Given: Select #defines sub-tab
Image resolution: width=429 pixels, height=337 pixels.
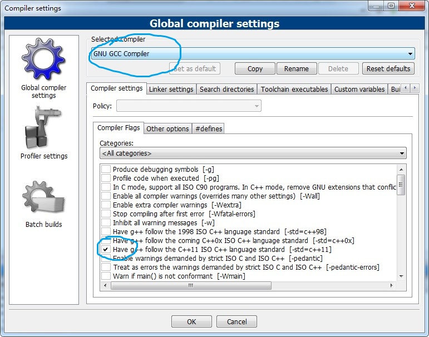Looking at the screenshot, I should [x=209, y=128].
